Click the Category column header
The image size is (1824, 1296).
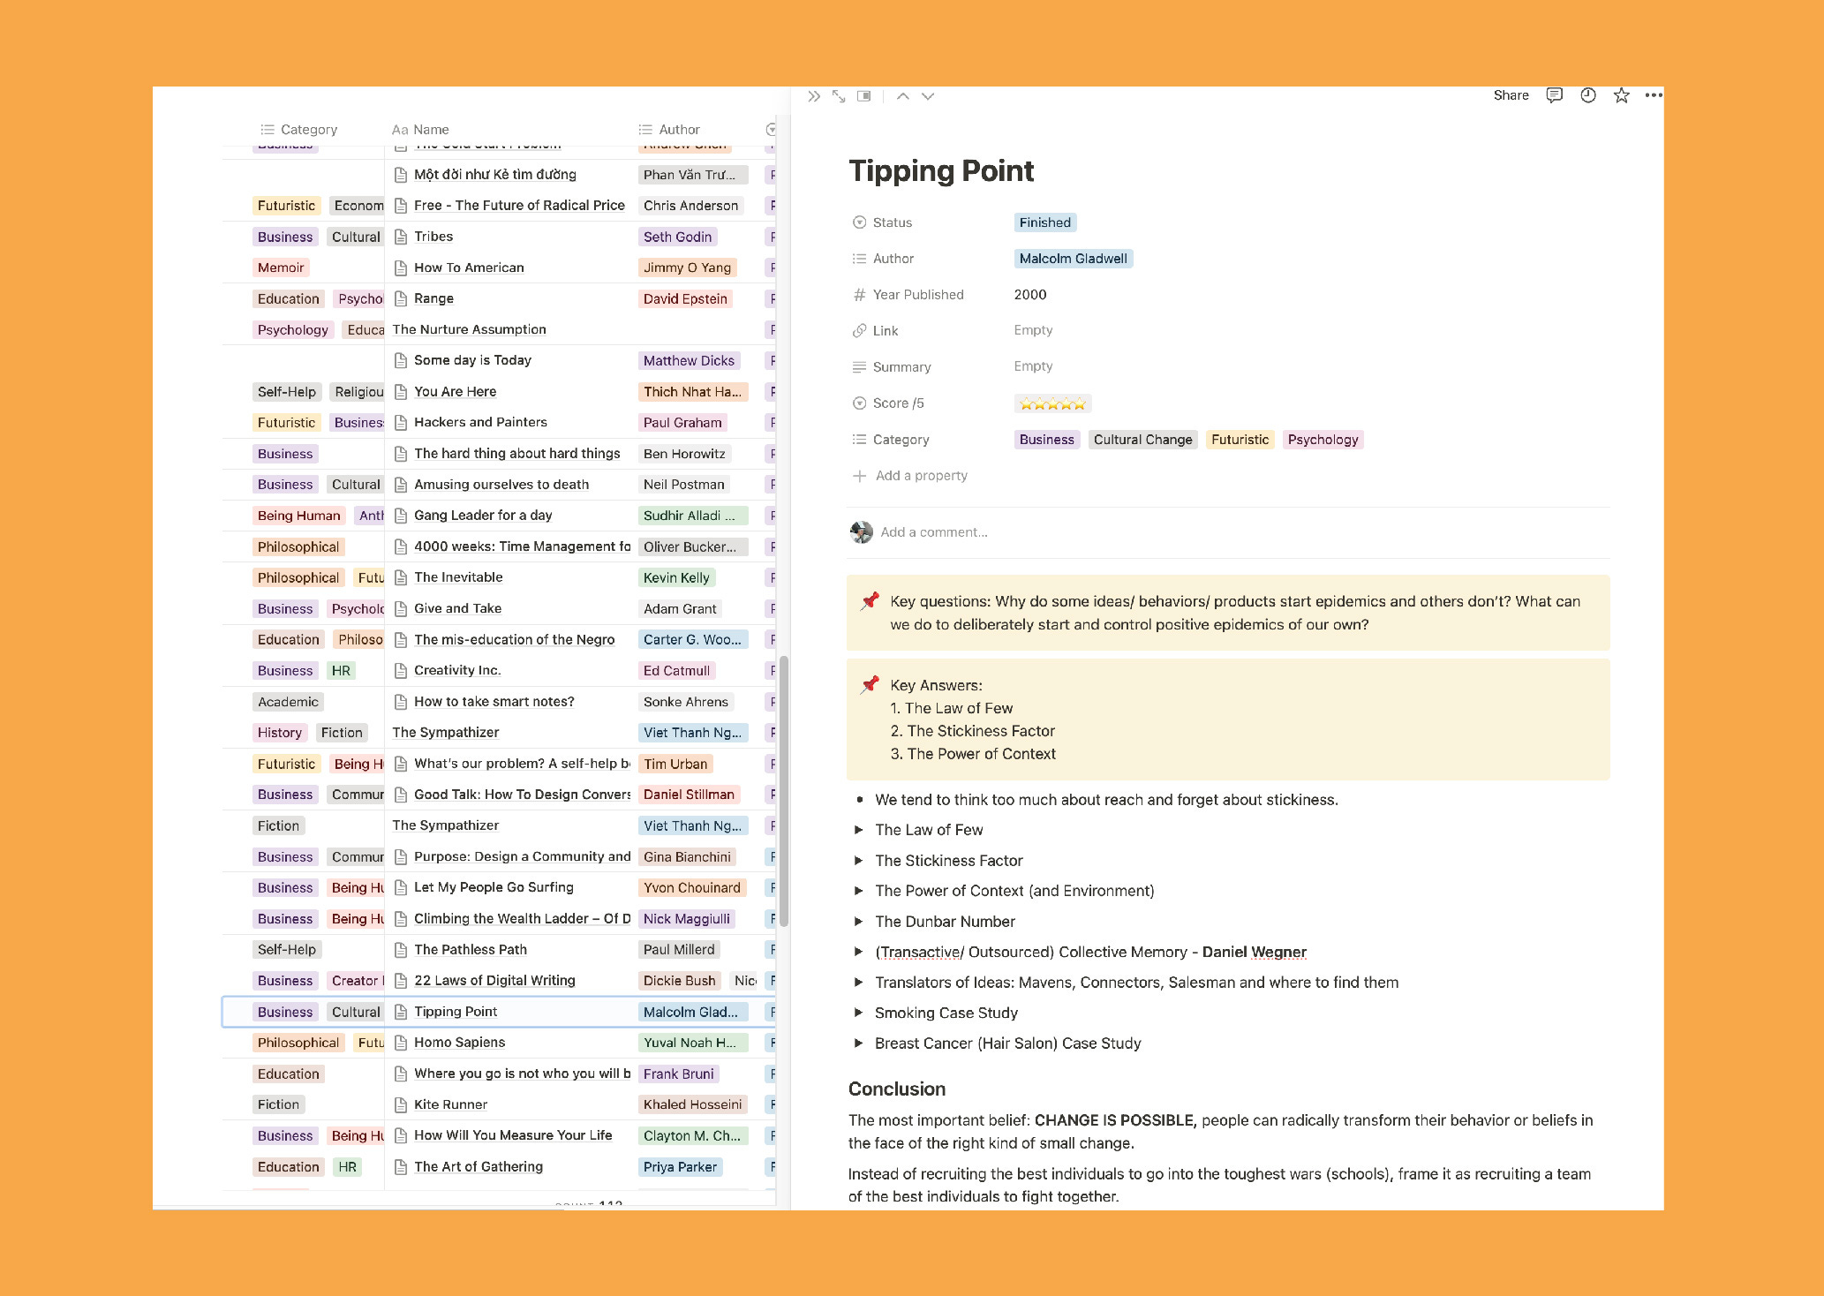pos(299,130)
